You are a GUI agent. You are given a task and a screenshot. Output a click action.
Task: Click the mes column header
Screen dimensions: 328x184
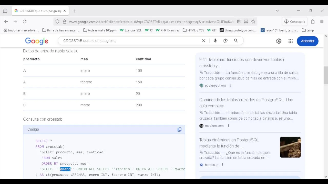click(x=84, y=59)
